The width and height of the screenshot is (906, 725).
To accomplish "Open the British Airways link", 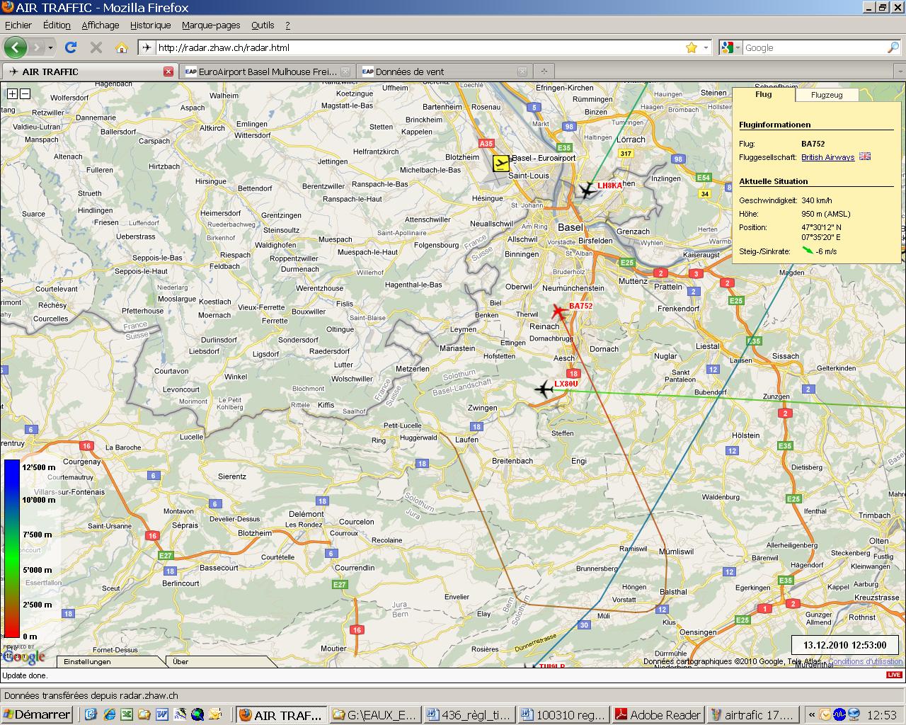I will pos(827,157).
